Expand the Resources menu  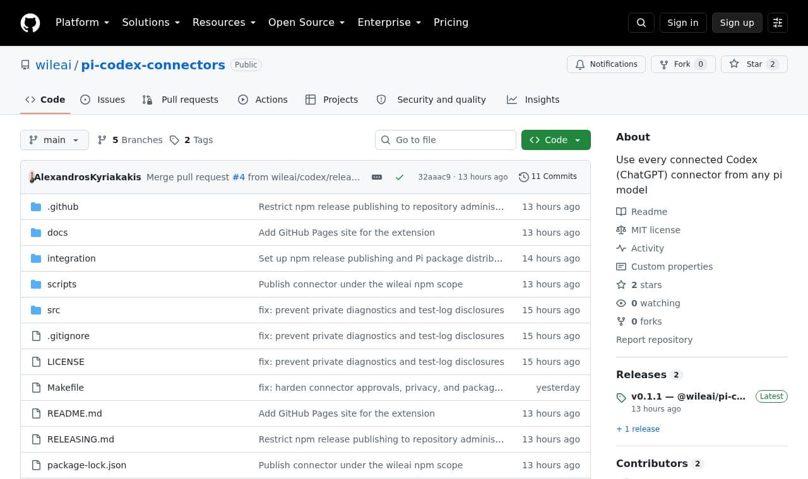point(224,23)
